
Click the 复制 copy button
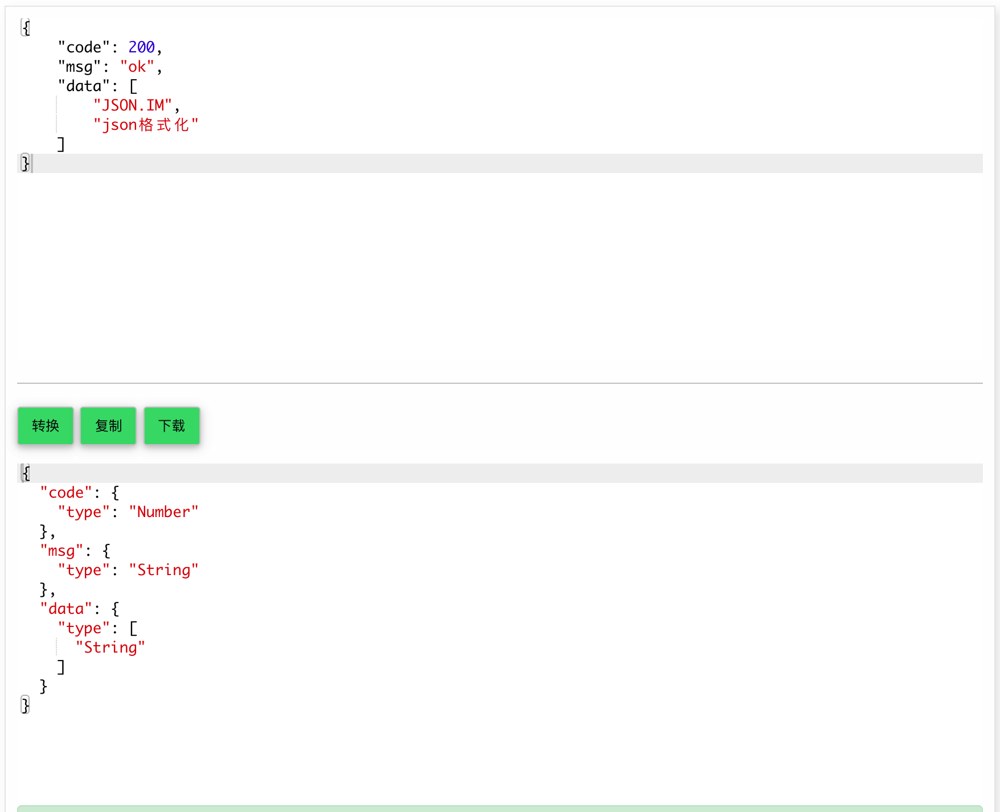point(108,425)
